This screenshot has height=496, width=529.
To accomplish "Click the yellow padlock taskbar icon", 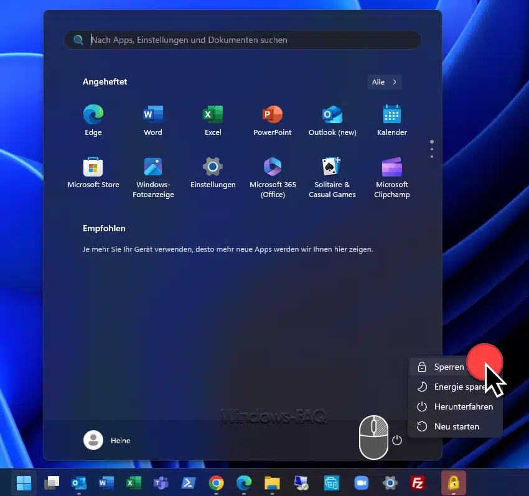I will tap(454, 483).
